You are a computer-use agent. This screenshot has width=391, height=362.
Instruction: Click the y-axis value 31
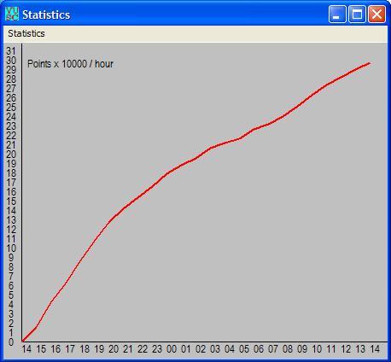(x=11, y=51)
